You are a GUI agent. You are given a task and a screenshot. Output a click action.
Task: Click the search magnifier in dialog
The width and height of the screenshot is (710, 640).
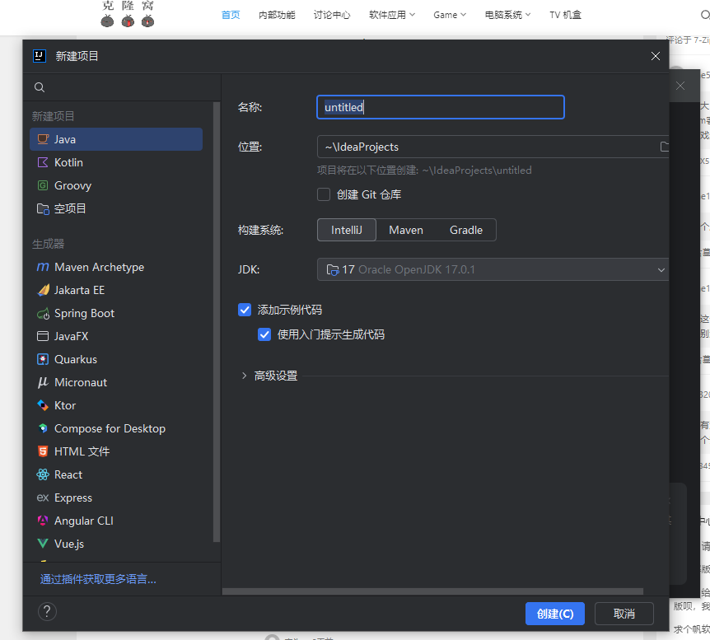[x=40, y=87]
